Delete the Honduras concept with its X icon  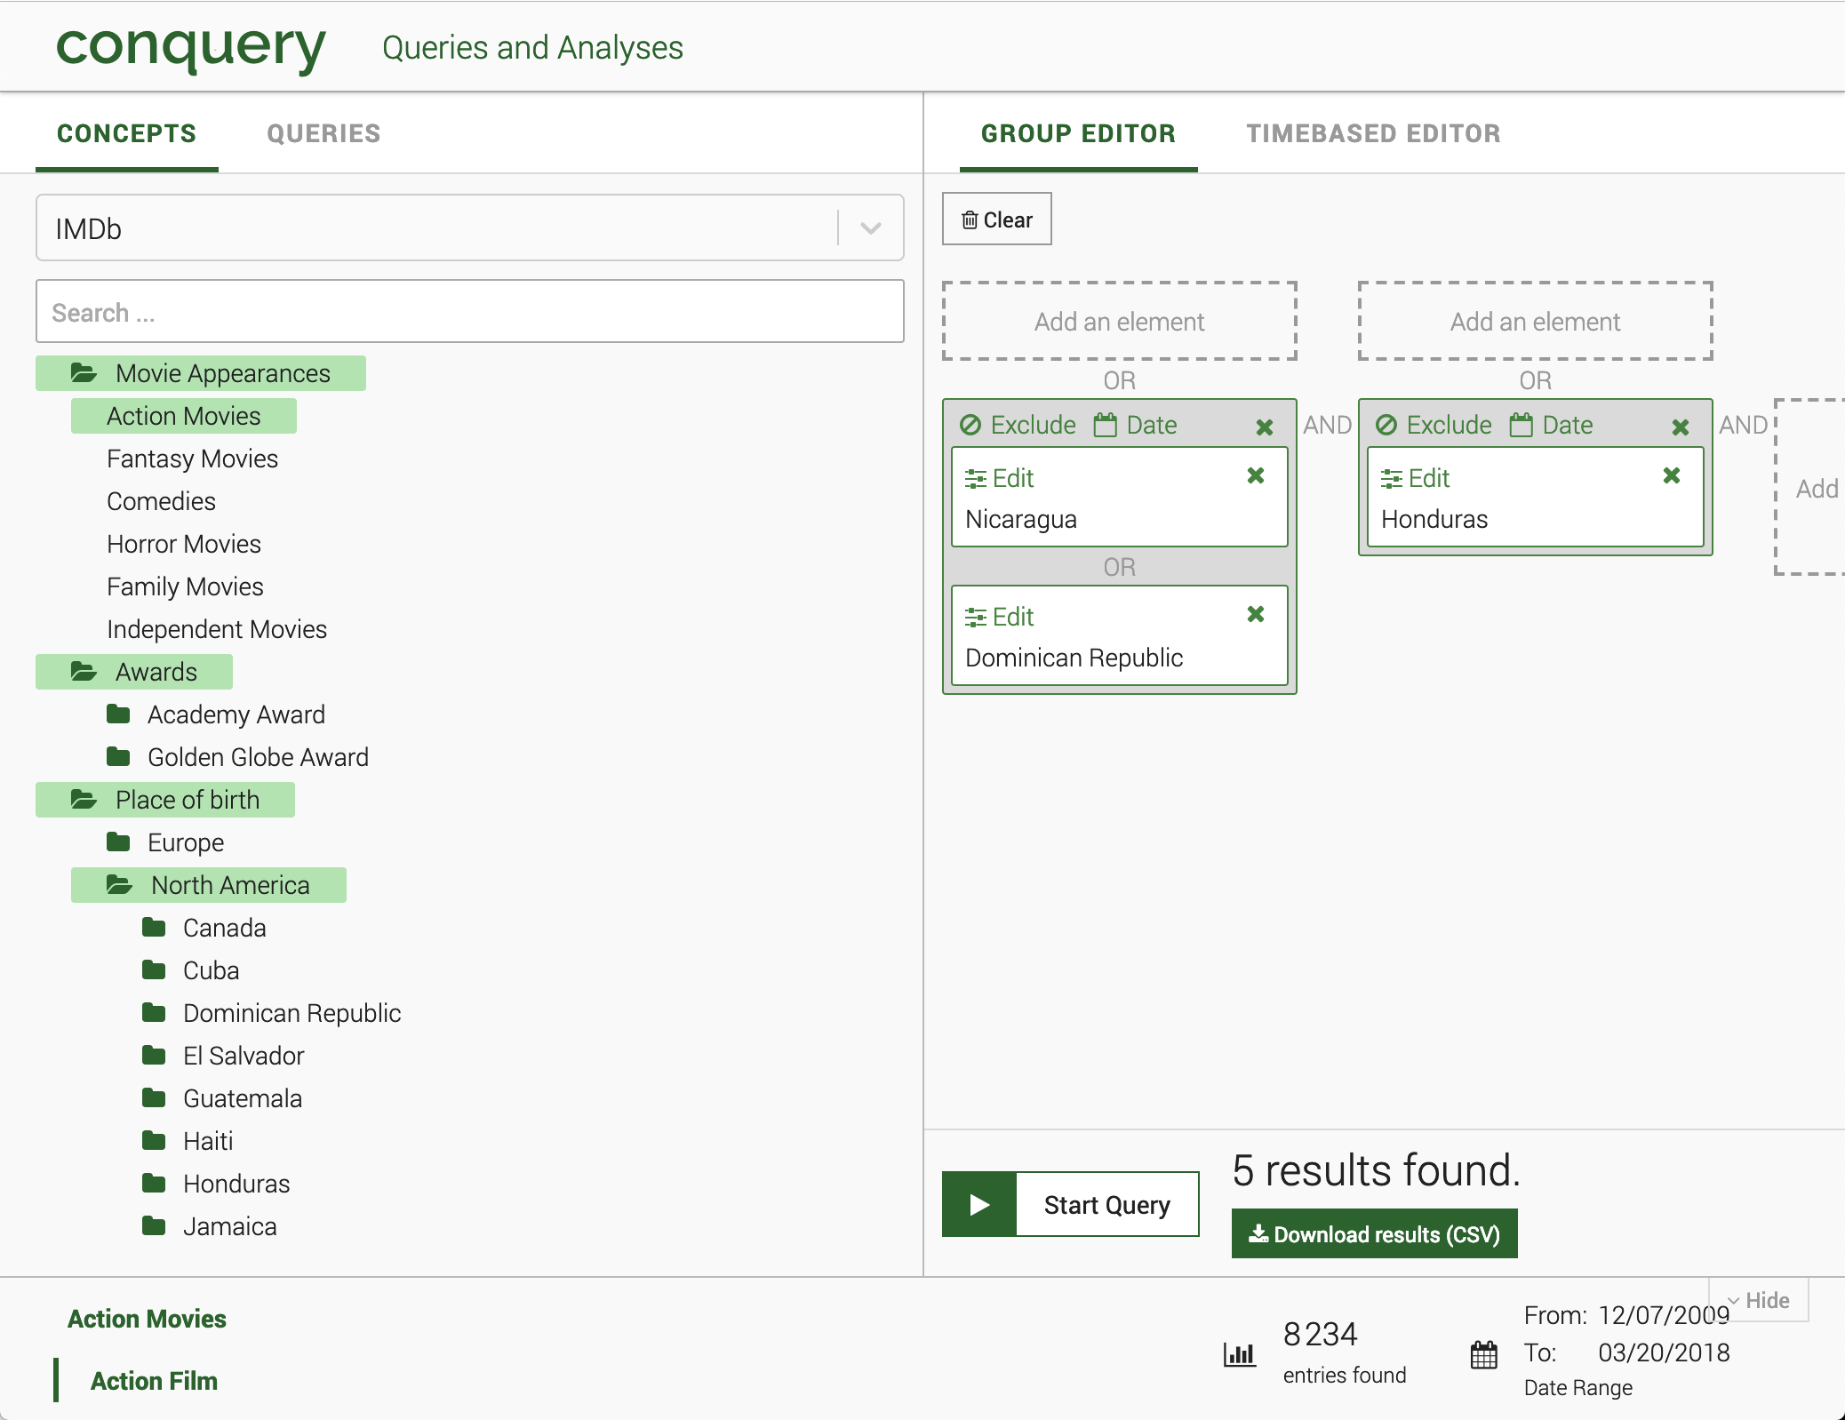(x=1671, y=476)
